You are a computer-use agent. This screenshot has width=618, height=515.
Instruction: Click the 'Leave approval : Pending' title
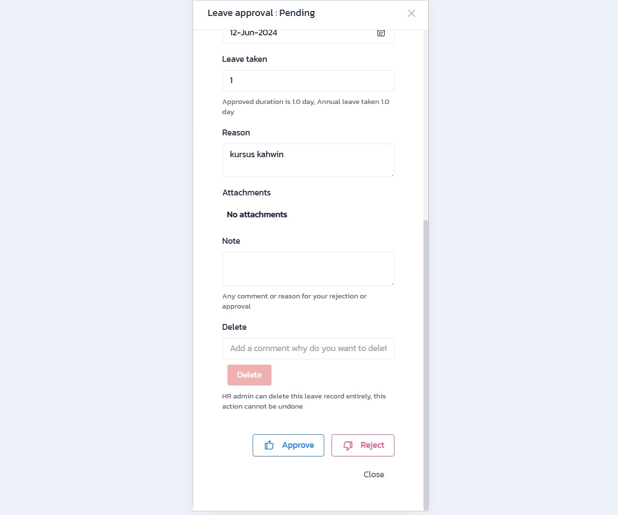[x=261, y=13]
